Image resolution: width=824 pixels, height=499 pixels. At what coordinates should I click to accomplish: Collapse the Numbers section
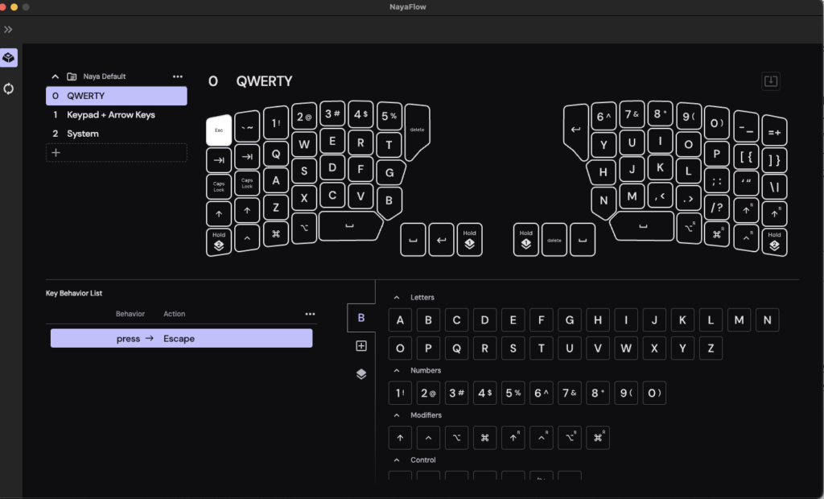tap(397, 371)
